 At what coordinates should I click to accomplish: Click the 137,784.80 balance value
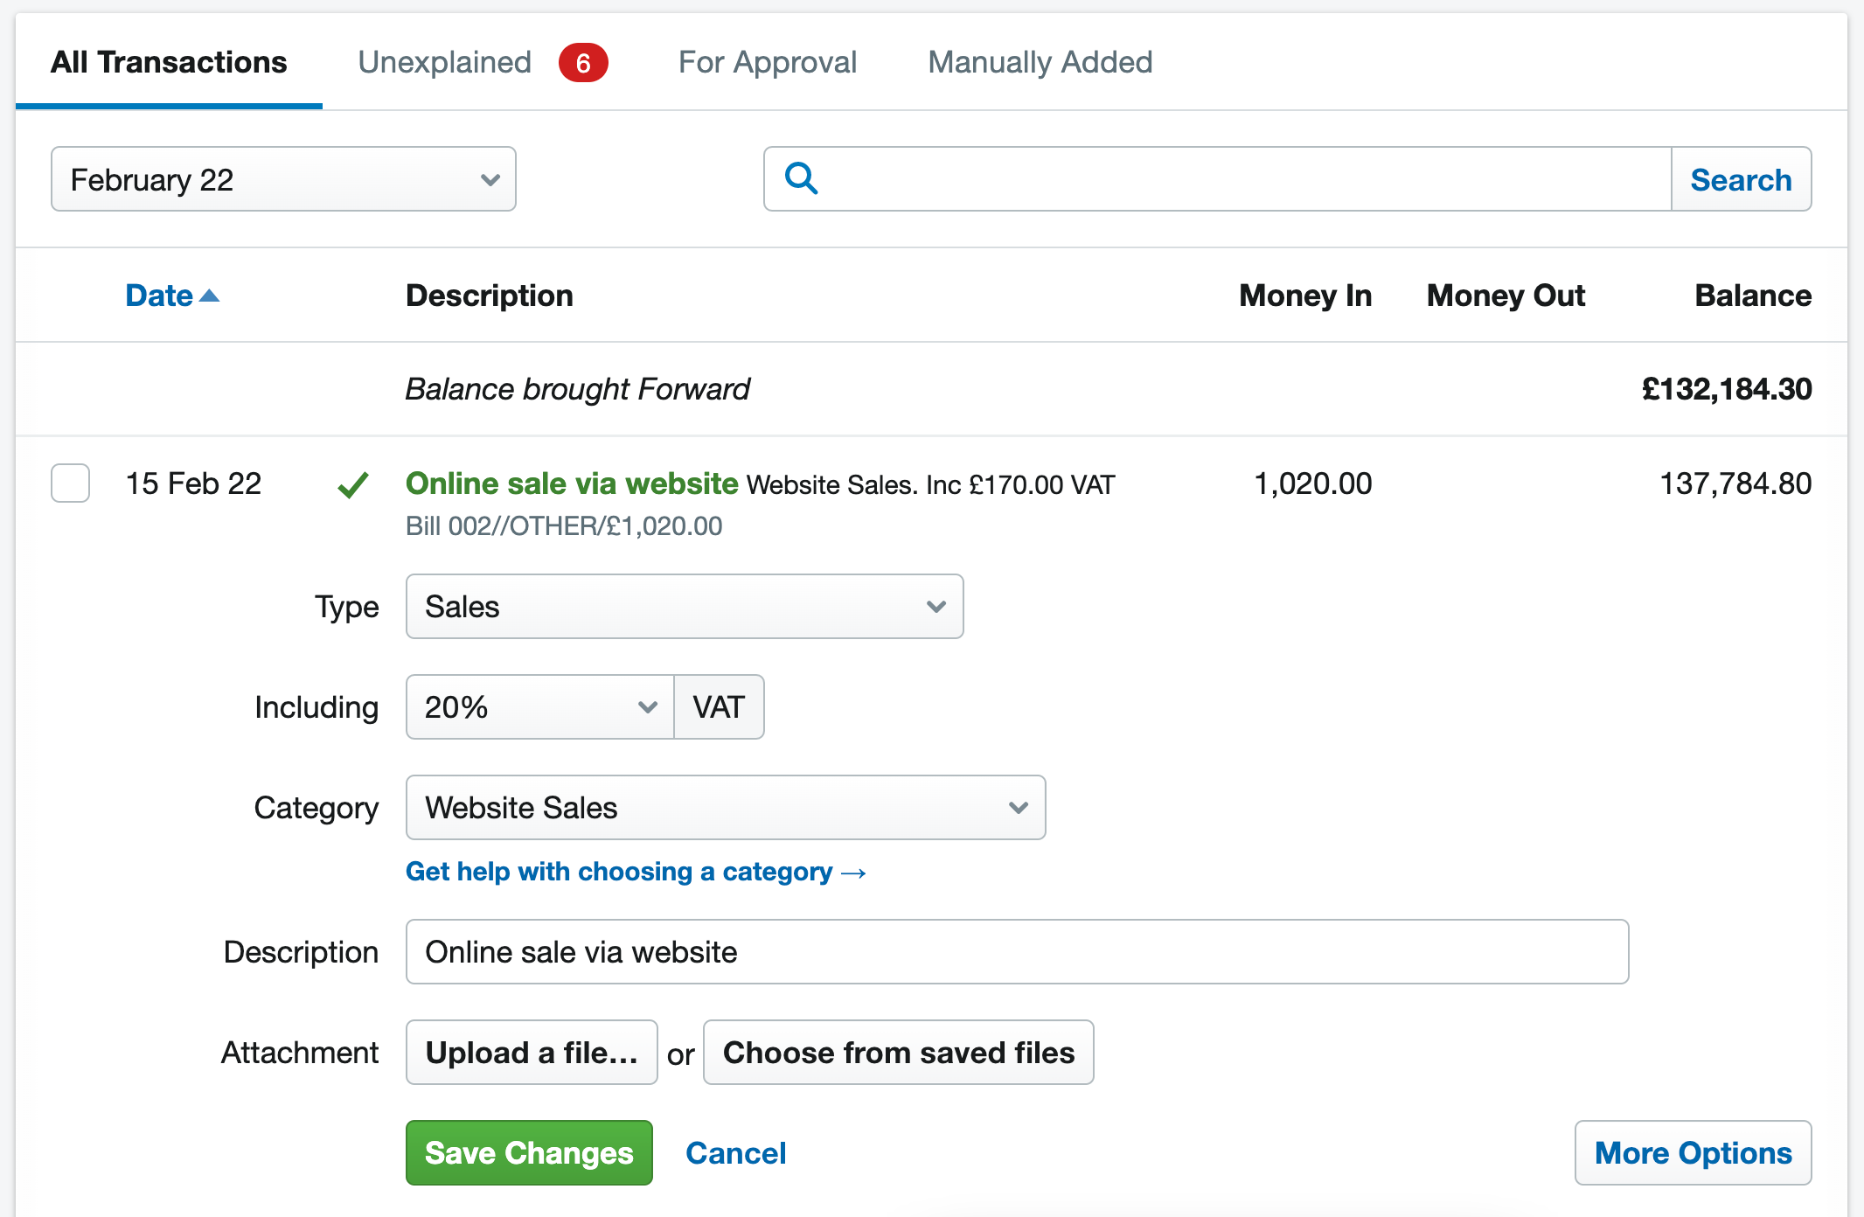pyautogui.click(x=1735, y=483)
